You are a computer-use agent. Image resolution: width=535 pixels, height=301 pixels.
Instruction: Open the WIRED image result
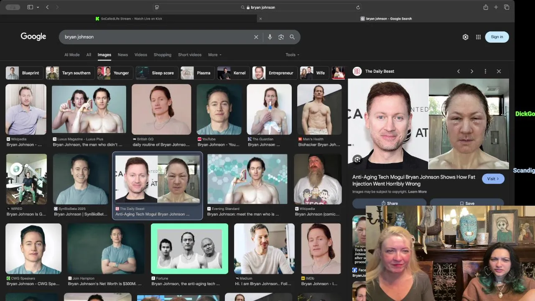coord(26,179)
